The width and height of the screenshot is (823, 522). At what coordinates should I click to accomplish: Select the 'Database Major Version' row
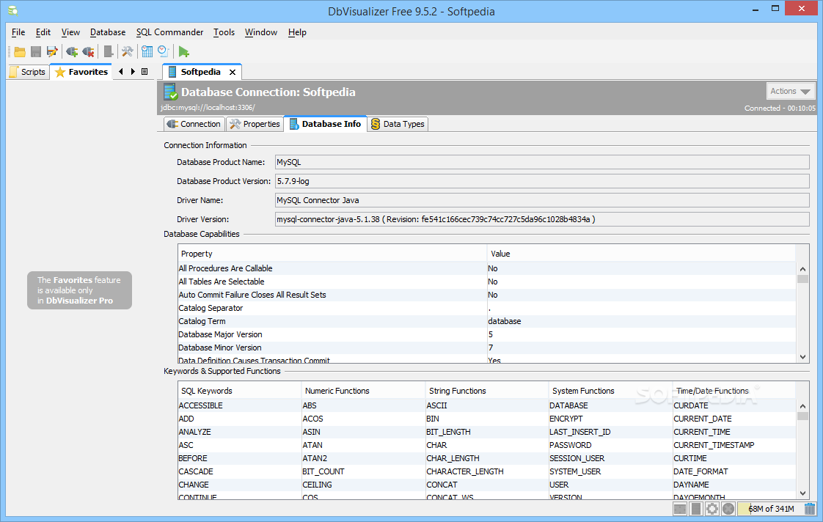(487, 334)
